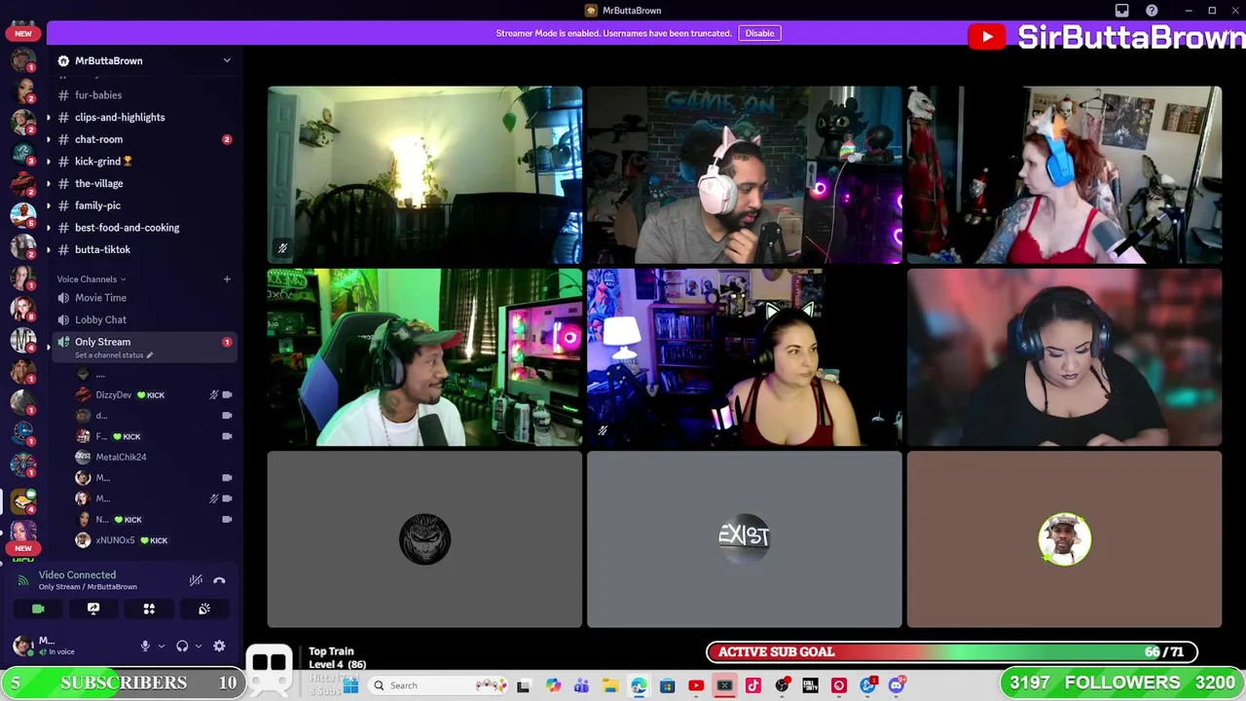Select the Only Stream voice channel
Viewport: 1246px width, 701px height.
coord(144,347)
